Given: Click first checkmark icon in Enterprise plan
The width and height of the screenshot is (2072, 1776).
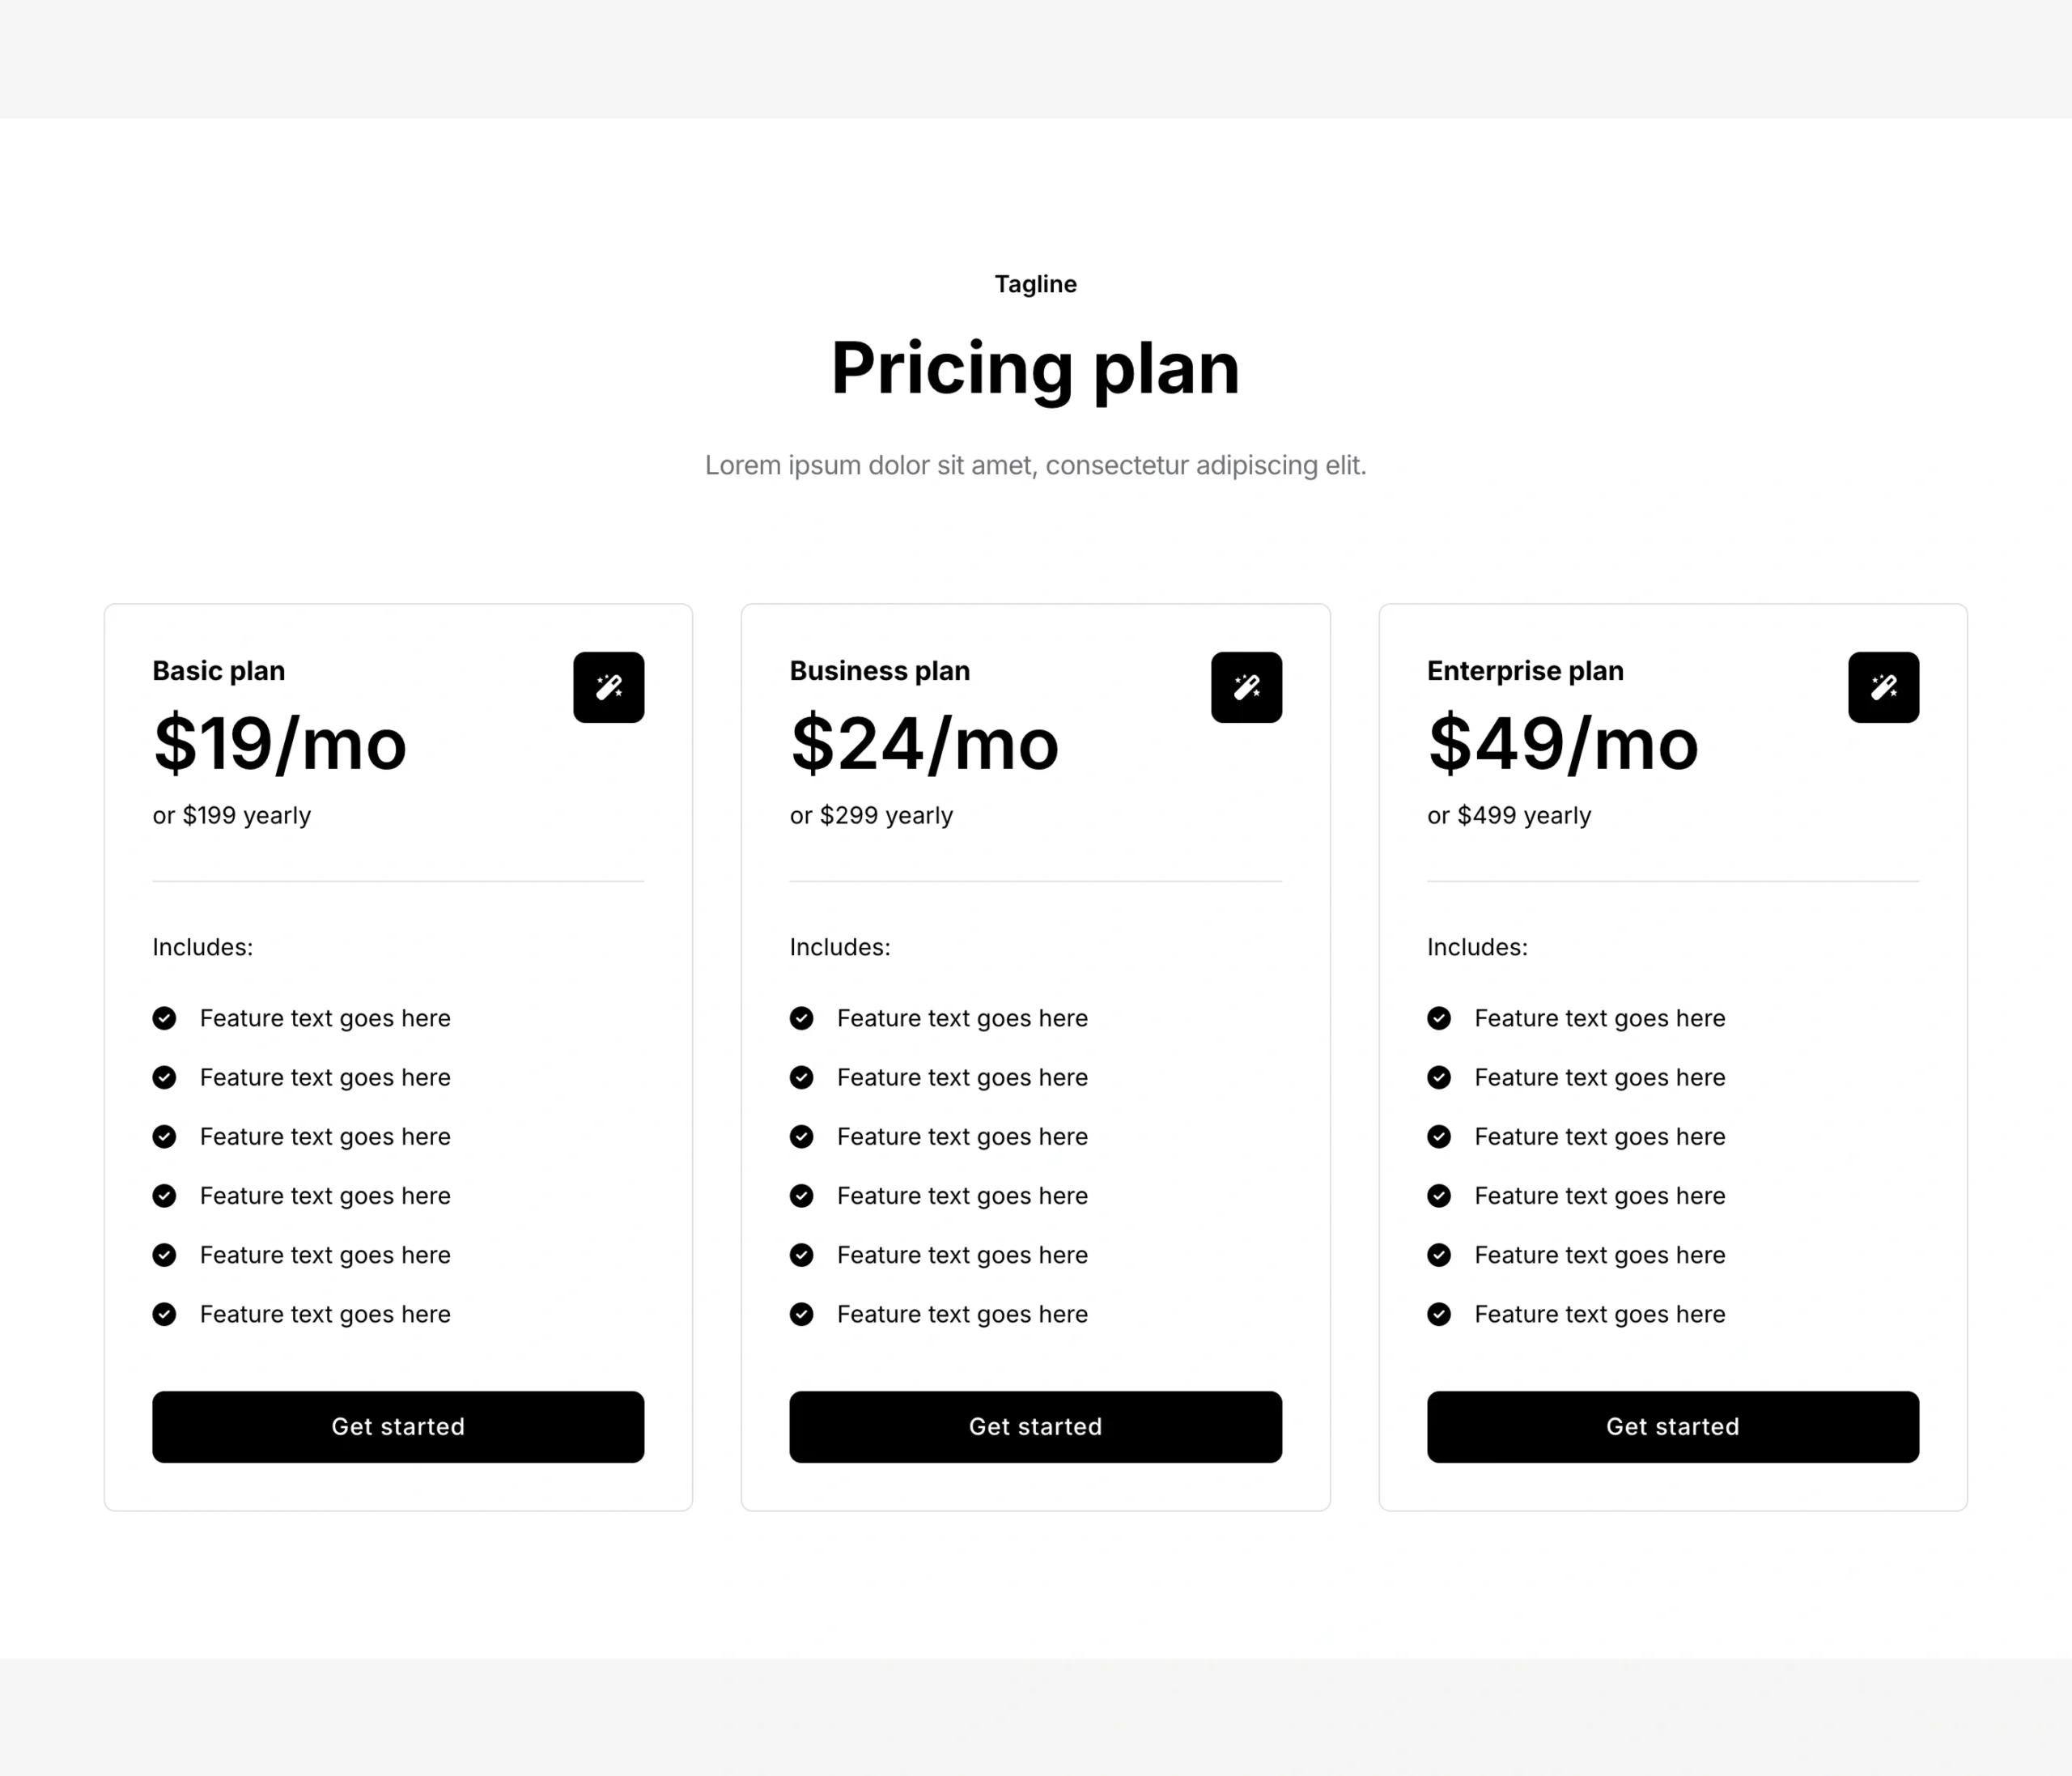Looking at the screenshot, I should [x=1439, y=1018].
